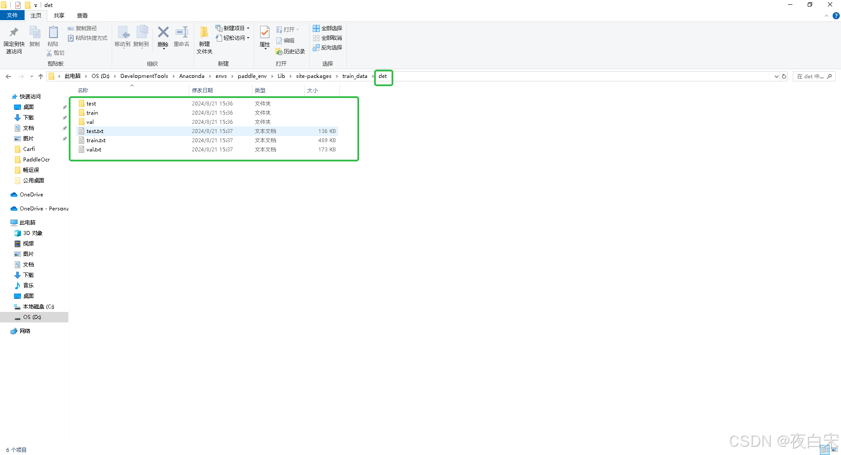The width and height of the screenshot is (841, 455).
Task: Click the search box for det
Action: click(814, 77)
